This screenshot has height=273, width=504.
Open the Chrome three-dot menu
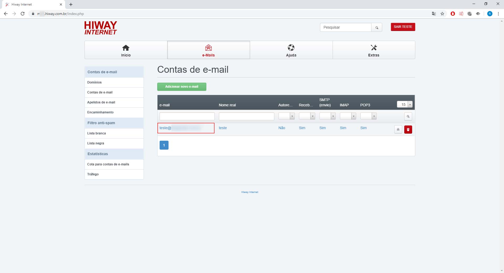(x=498, y=14)
